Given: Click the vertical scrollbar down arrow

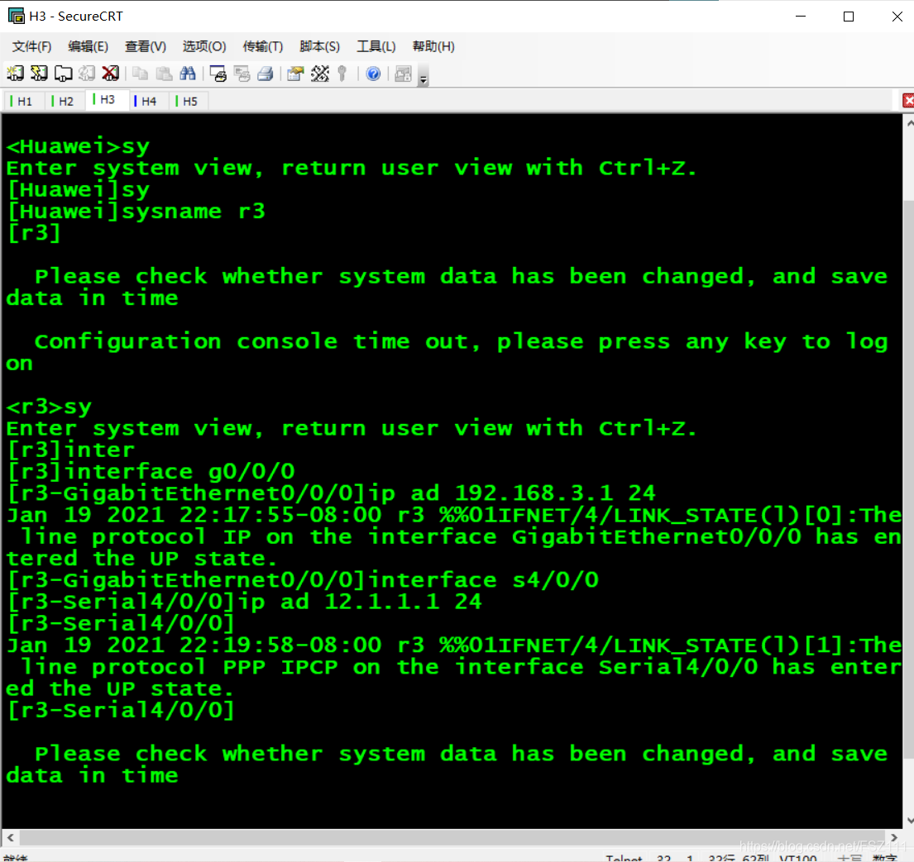Looking at the screenshot, I should pyautogui.click(x=909, y=820).
